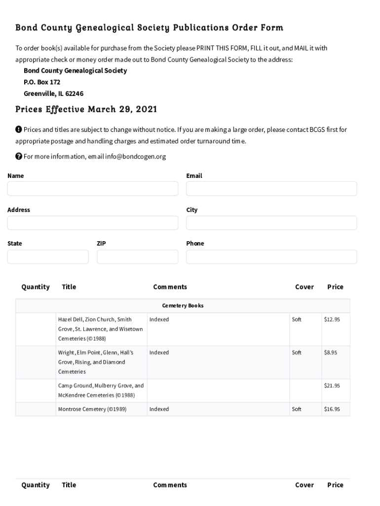Click the Email input field
Screen dimensions: 380x506
271,188
